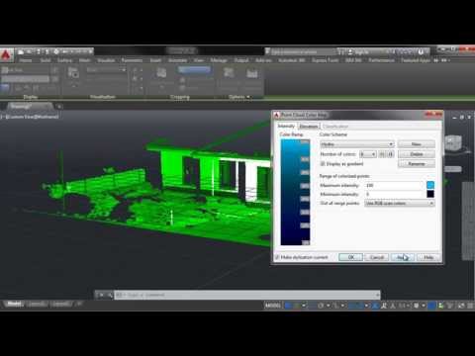475x356 pixels.
Task: Open the visualization style dropdown in ribbon
Action: tap(107, 70)
